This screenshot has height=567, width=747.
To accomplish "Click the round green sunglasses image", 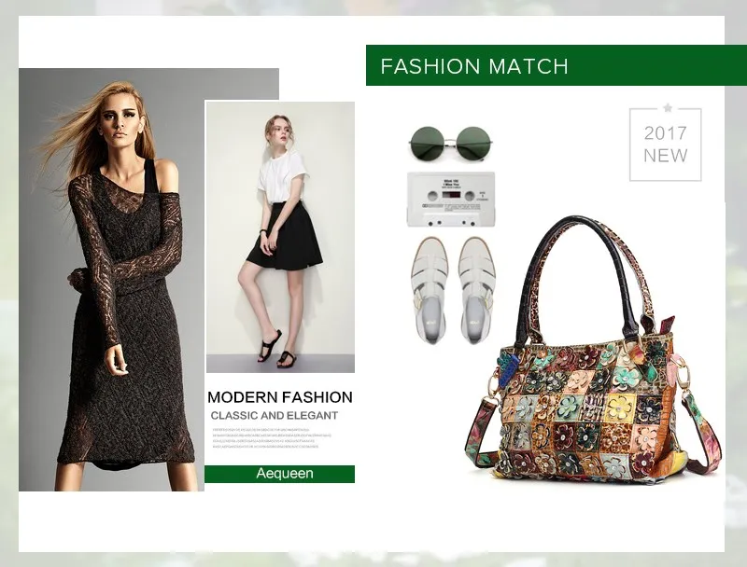I will [x=451, y=142].
